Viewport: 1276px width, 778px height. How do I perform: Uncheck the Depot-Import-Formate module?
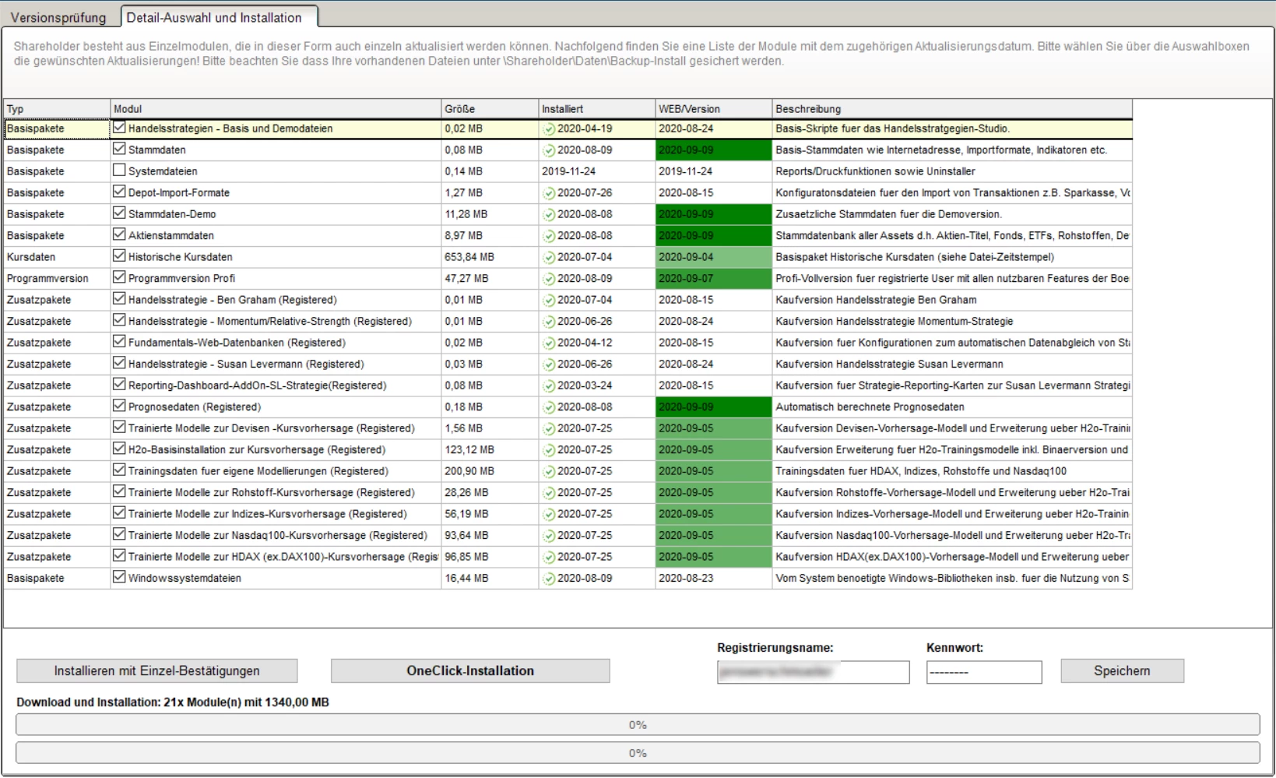[119, 191]
